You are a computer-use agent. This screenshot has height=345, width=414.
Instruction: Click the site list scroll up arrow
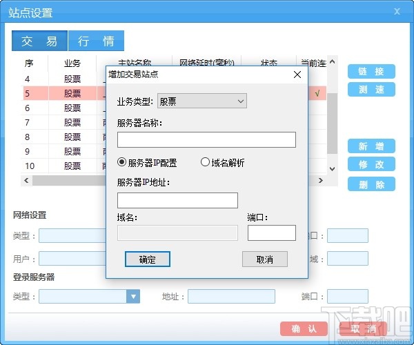coord(332,62)
